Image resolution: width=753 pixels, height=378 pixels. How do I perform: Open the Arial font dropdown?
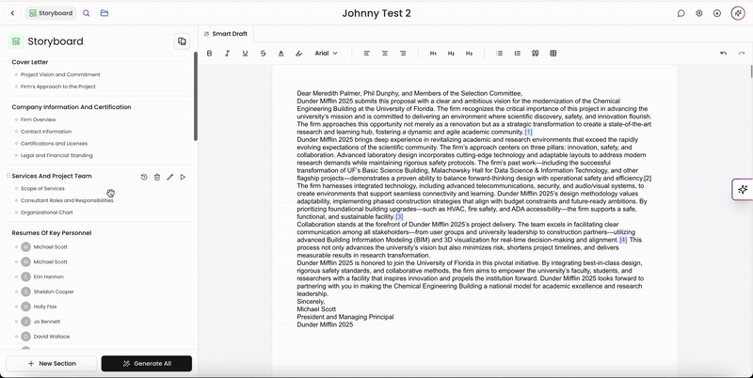pos(326,54)
